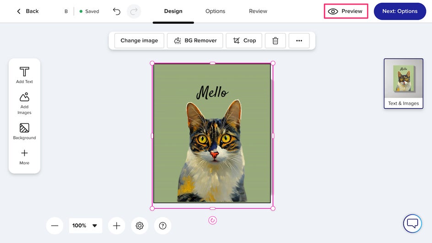Image resolution: width=432 pixels, height=243 pixels.
Task: Click bottom-left corner resize handle
Action: (152, 209)
